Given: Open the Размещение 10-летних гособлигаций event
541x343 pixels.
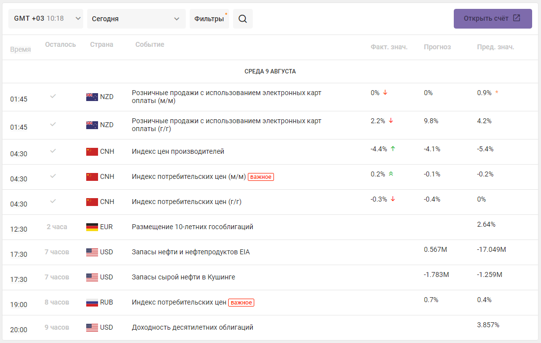Looking at the screenshot, I should coord(192,227).
